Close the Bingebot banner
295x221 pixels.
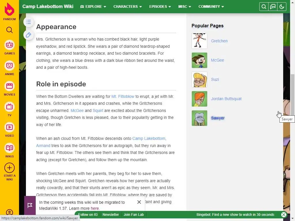[x=284, y=215]
